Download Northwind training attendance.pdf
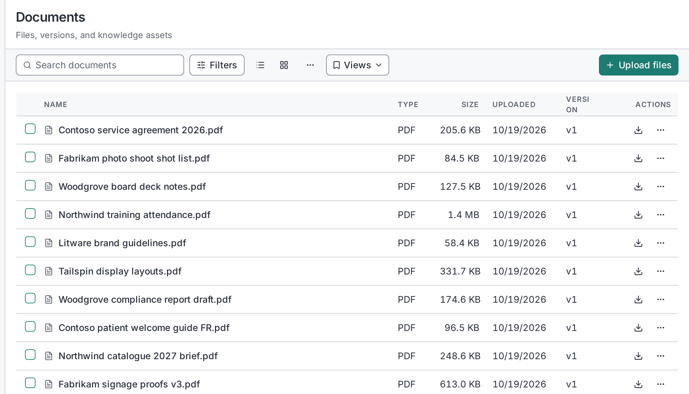 coord(638,215)
